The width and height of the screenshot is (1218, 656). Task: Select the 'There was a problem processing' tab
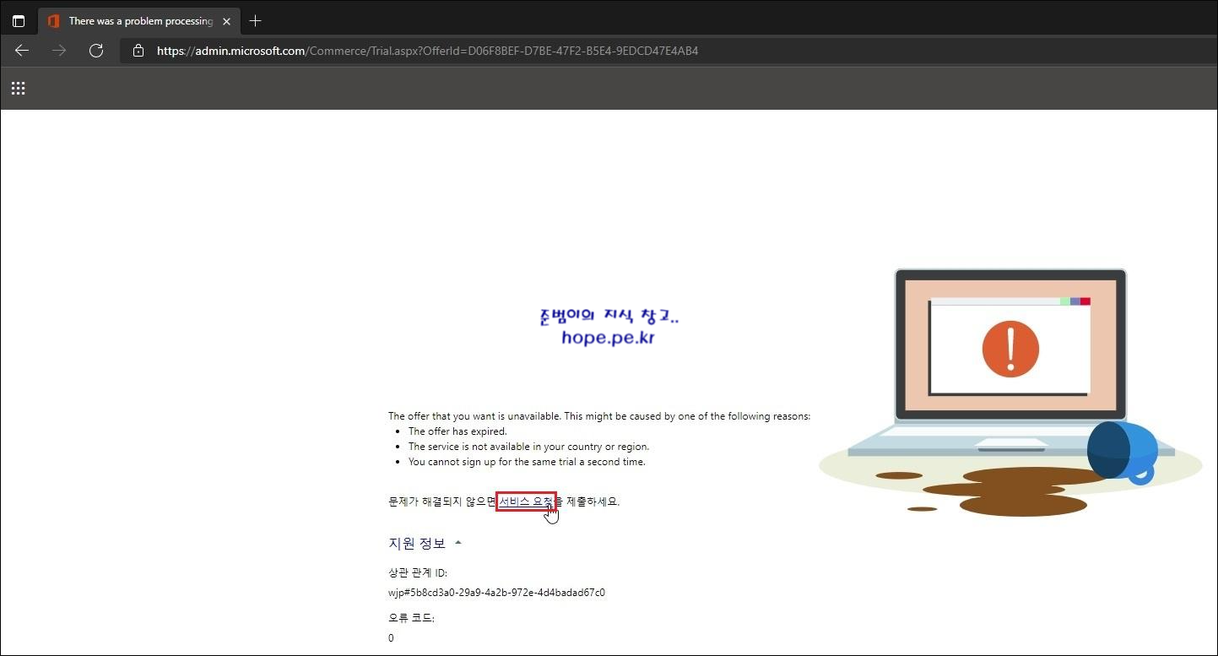point(139,21)
